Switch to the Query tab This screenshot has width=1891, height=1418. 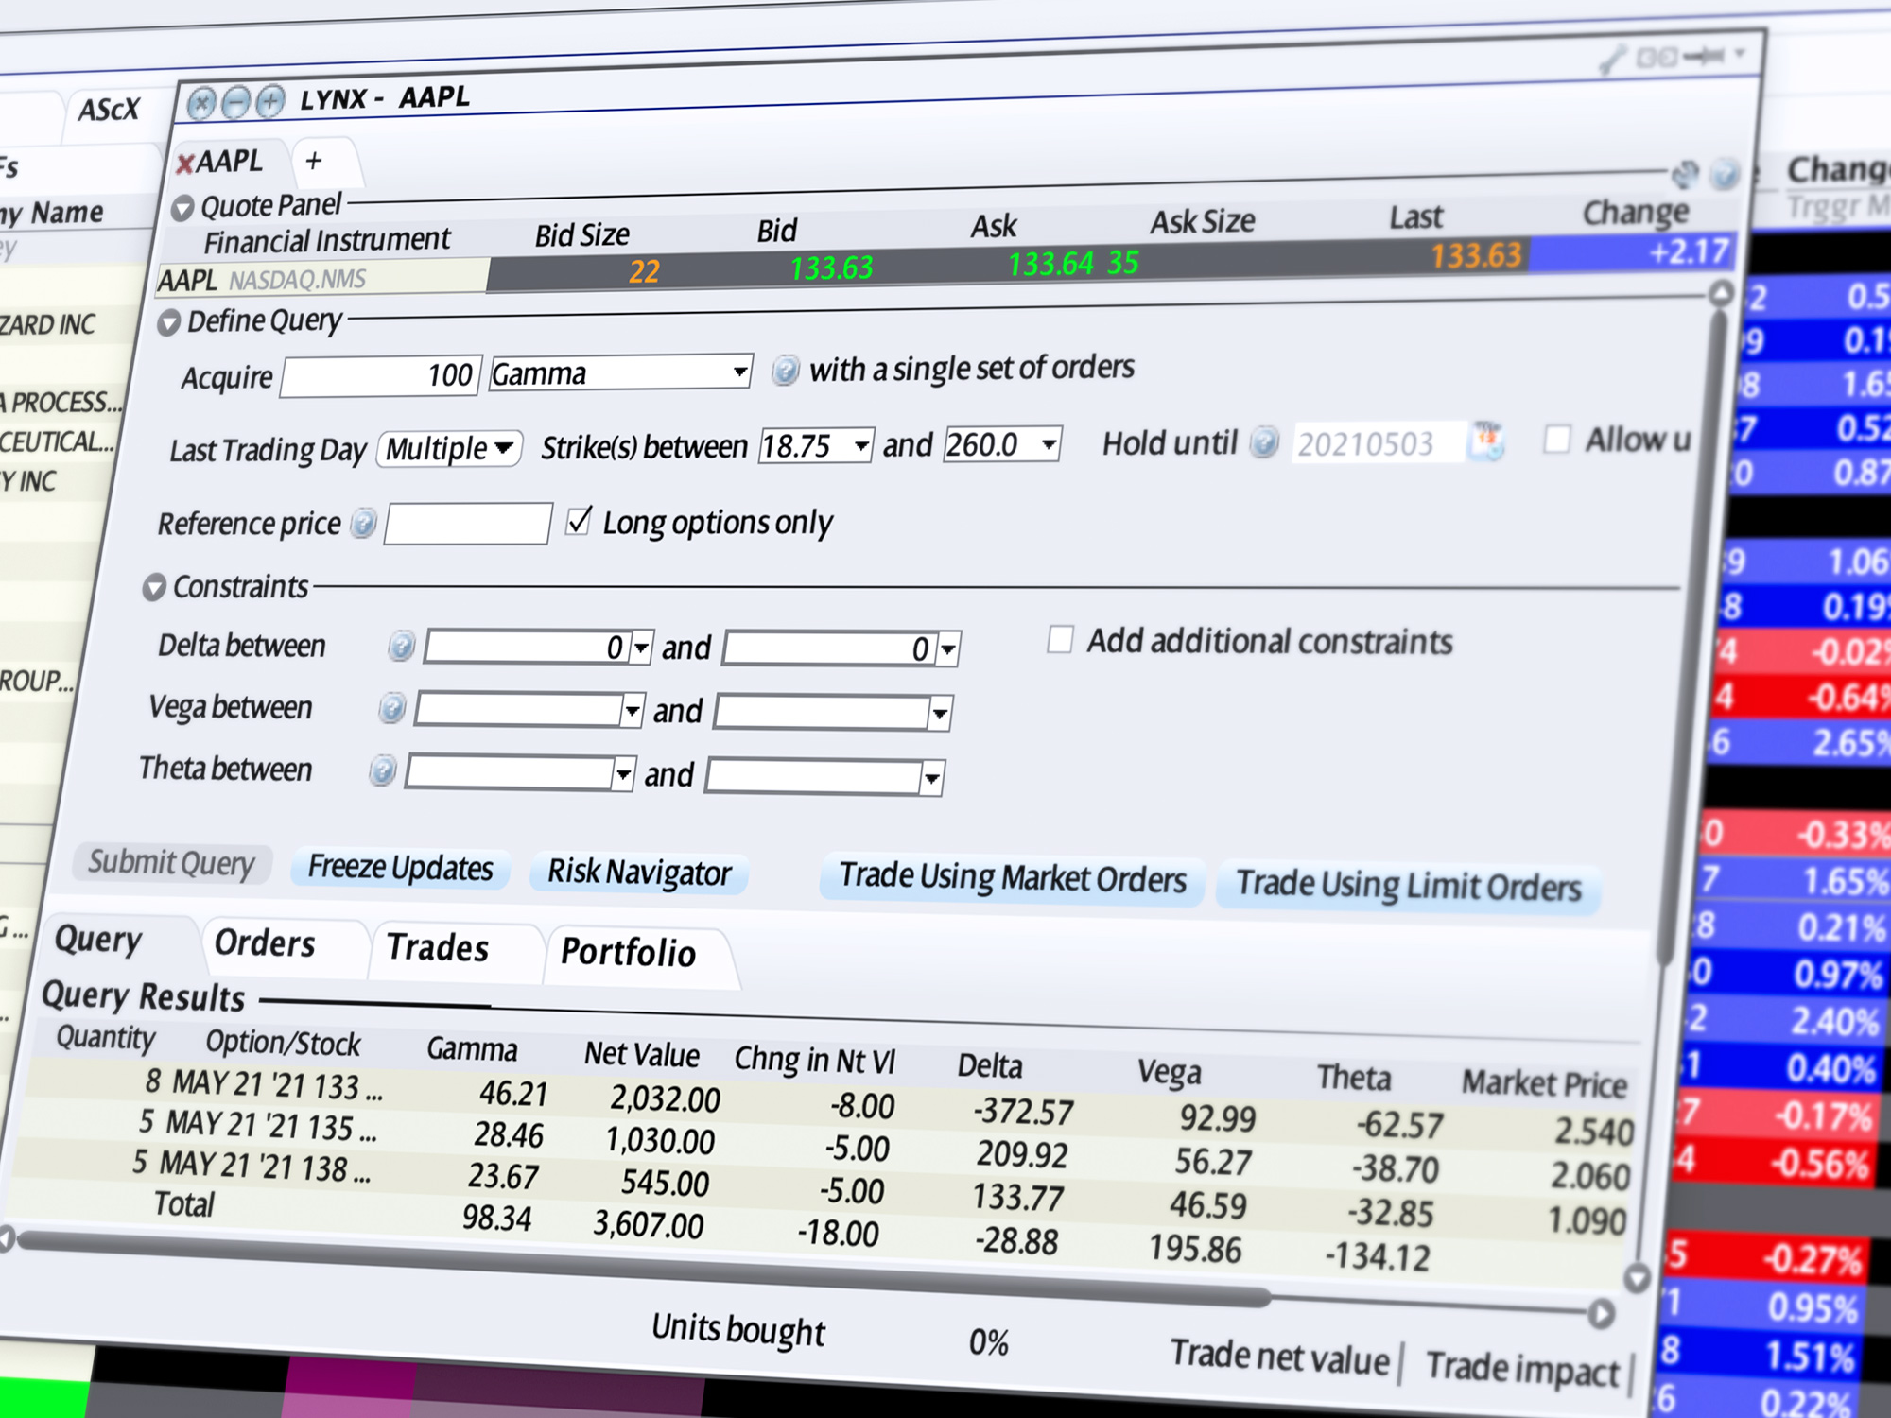click(98, 941)
